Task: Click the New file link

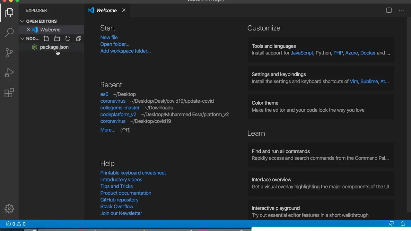Action: 109,38
